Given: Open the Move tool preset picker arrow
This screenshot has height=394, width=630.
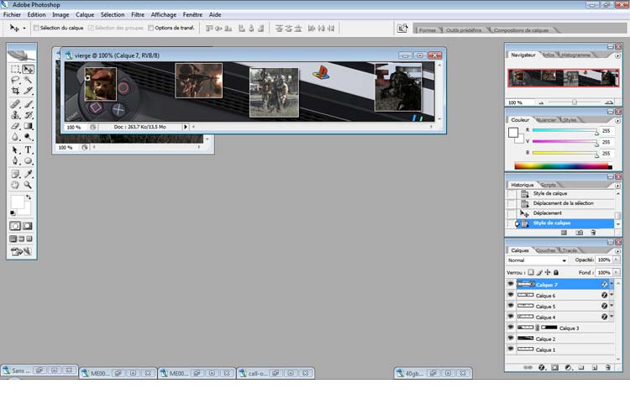Looking at the screenshot, I should [24, 28].
